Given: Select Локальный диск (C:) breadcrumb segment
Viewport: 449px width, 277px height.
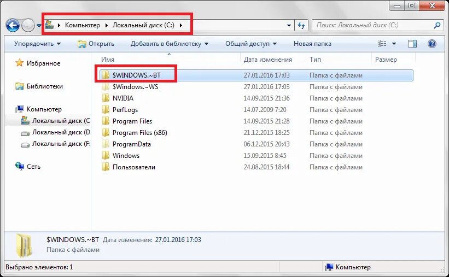Looking at the screenshot, I should click(143, 25).
